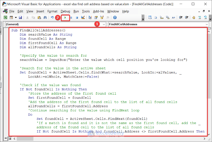The image size is (212, 142).
Task: Open the Insert menu
Action: pos(40,11)
